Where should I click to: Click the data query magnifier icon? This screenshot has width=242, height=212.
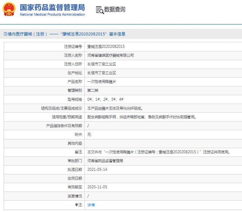click(x=100, y=10)
